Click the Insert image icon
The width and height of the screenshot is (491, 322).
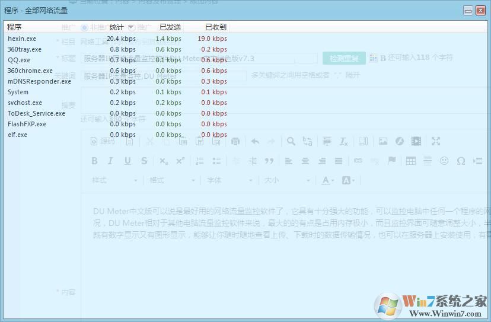tap(383, 141)
